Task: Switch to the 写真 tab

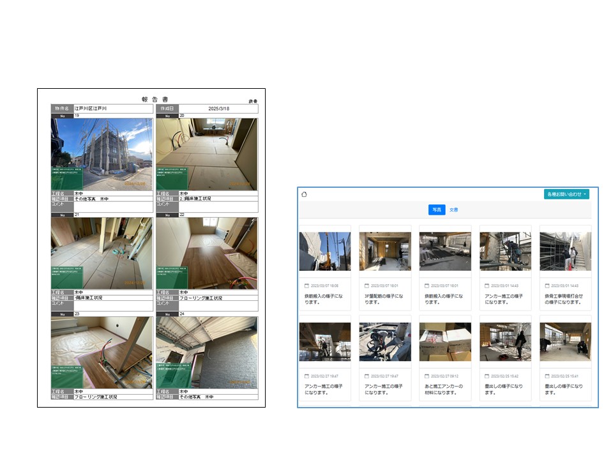Action: (436, 210)
